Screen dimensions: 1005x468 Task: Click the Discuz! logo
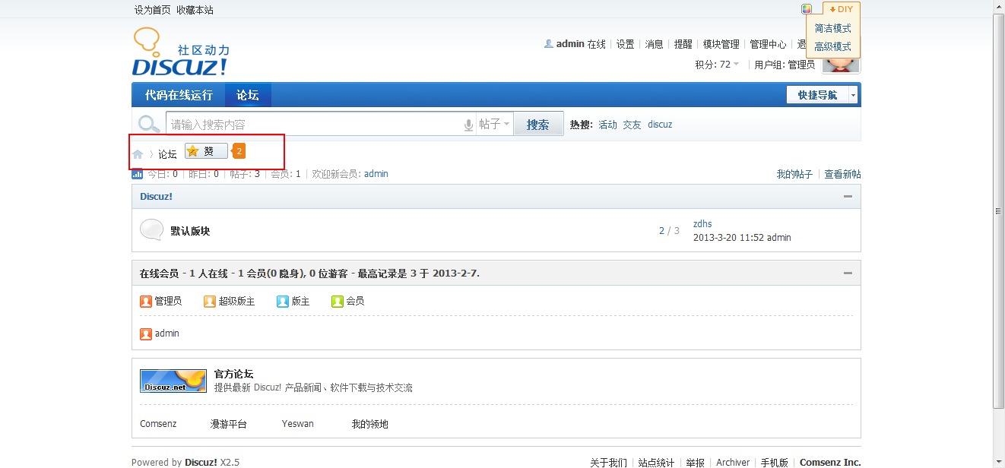[x=181, y=52]
